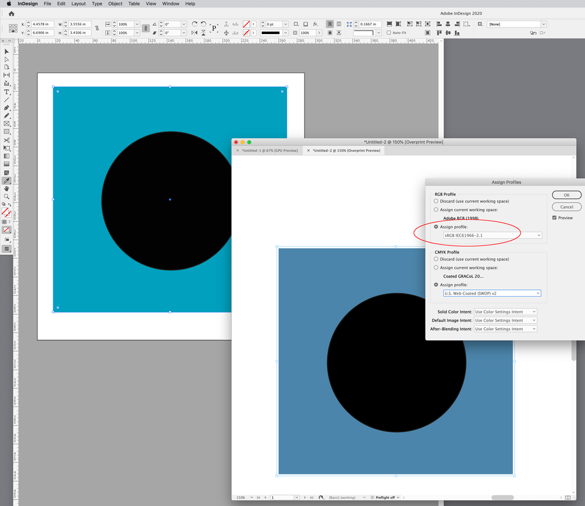This screenshot has width=585, height=506.
Task: Choose the Gradient Swatch tool
Action: click(6, 156)
